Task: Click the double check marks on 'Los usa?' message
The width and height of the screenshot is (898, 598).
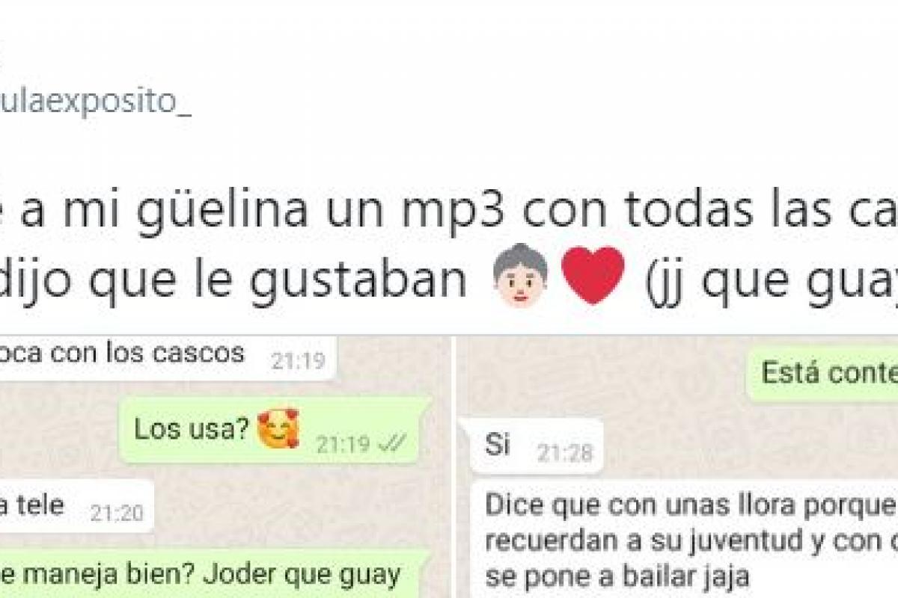Action: pyautogui.click(x=392, y=444)
